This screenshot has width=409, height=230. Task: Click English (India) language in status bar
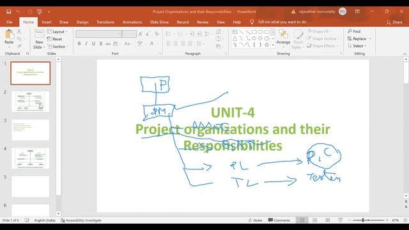[x=45, y=220]
